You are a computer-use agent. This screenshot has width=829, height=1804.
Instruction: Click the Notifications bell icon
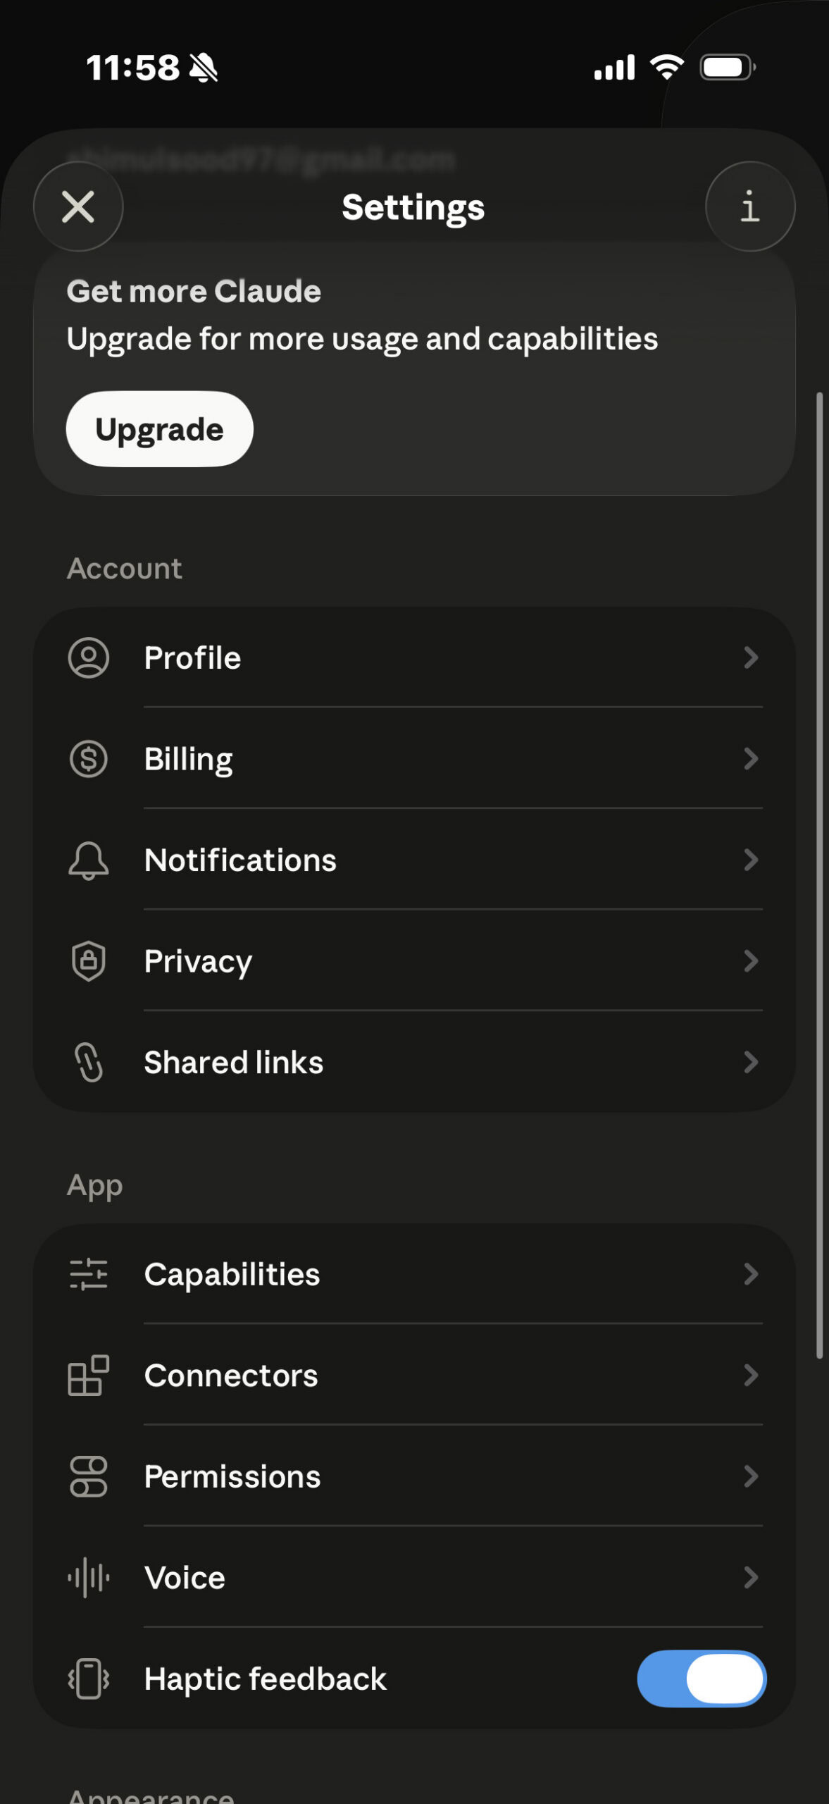[x=89, y=860]
